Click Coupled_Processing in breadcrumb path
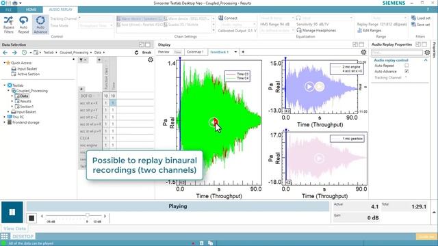This screenshot has width=438, height=246. coord(74,53)
